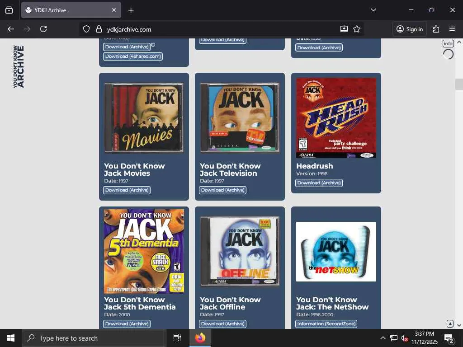Show hidden system tray icons

coord(383,338)
